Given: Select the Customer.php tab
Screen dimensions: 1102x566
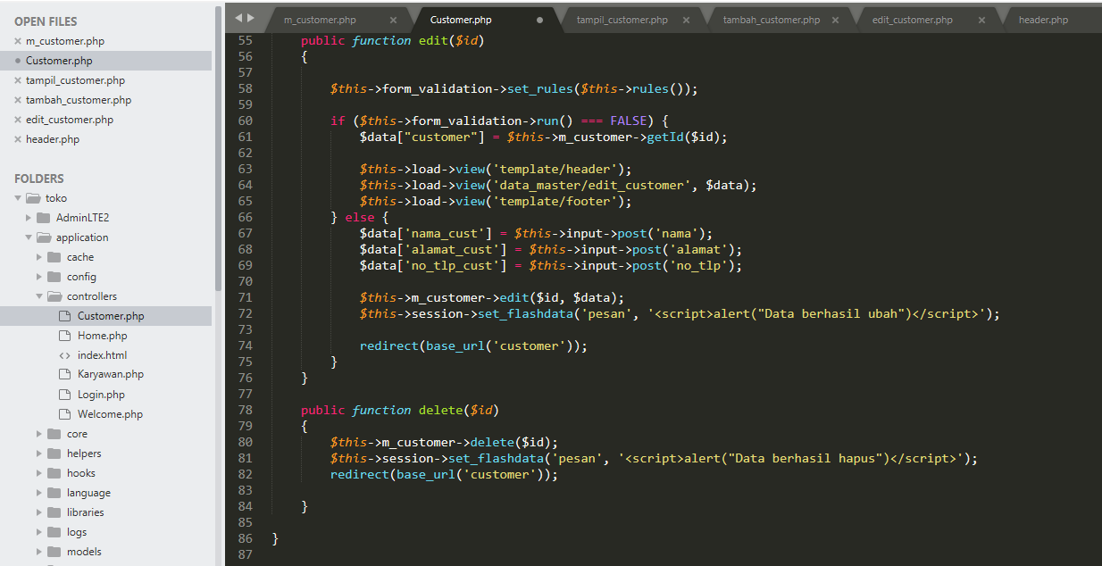Looking at the screenshot, I should (461, 20).
